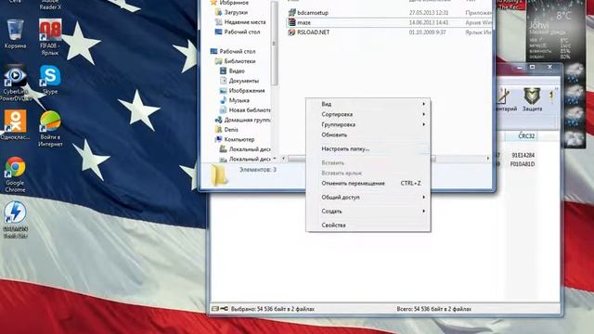Click the Элементов: 3 details text

point(258,170)
